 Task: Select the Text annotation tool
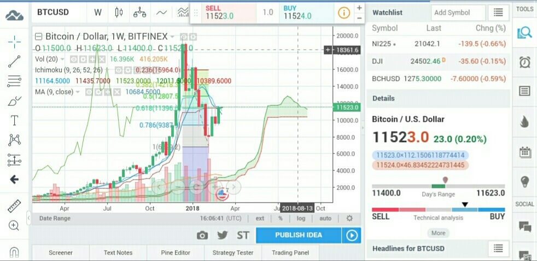[x=14, y=121]
